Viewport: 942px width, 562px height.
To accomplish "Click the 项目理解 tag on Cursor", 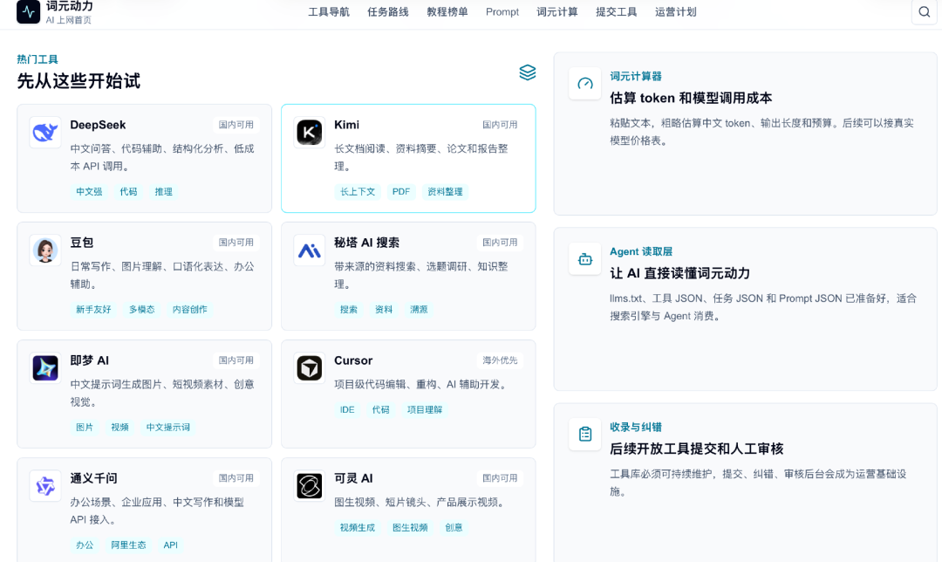I will click(x=425, y=410).
